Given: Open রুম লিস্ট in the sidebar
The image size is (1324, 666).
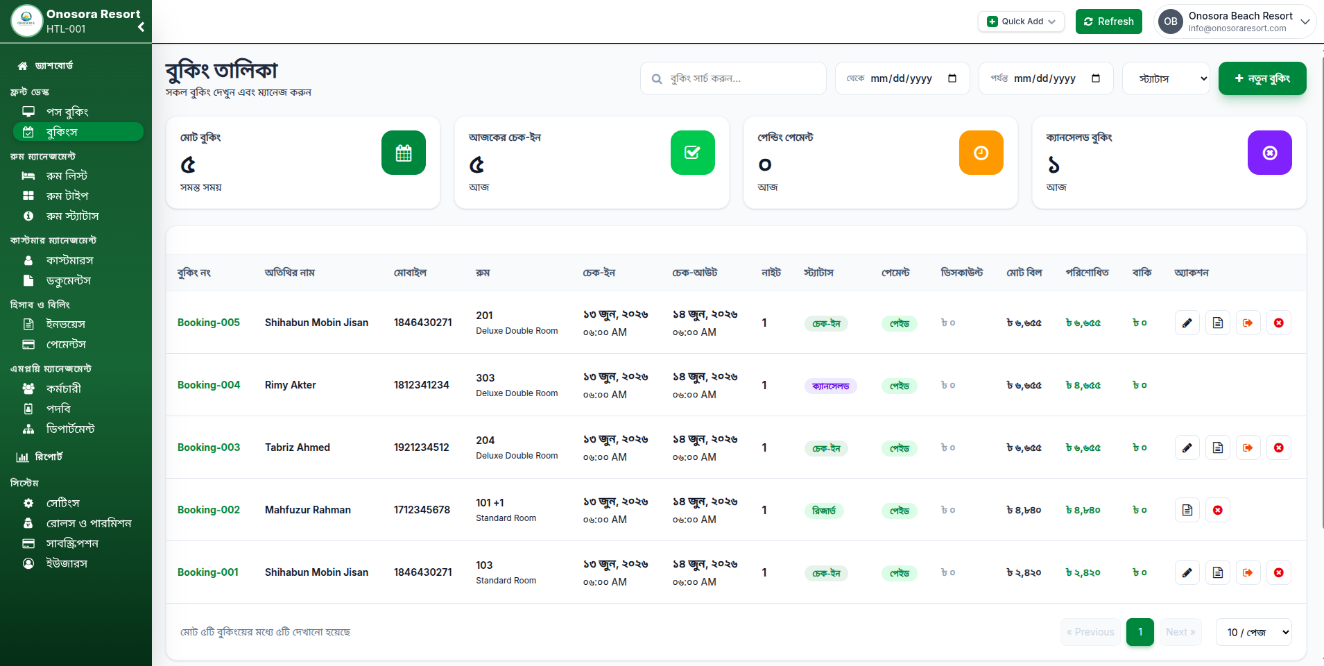Looking at the screenshot, I should pos(67,176).
